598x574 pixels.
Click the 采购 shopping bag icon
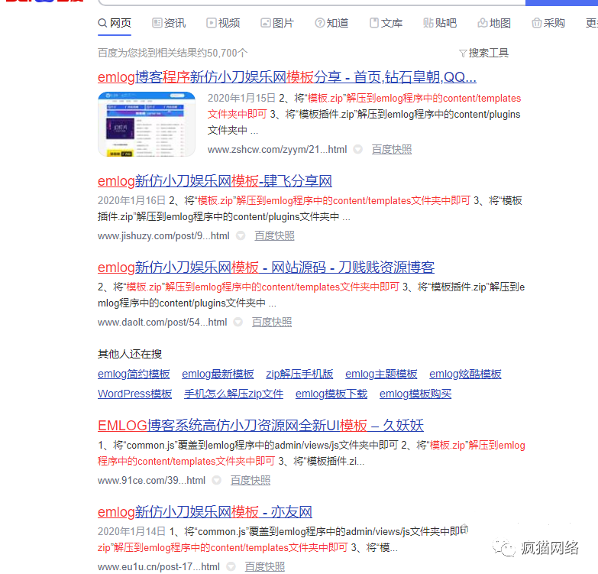(x=537, y=23)
